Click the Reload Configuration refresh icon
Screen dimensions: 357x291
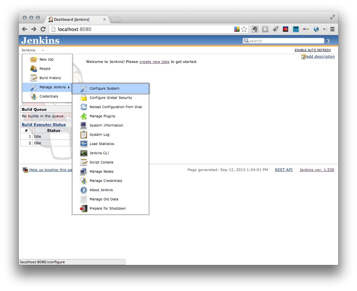83,107
